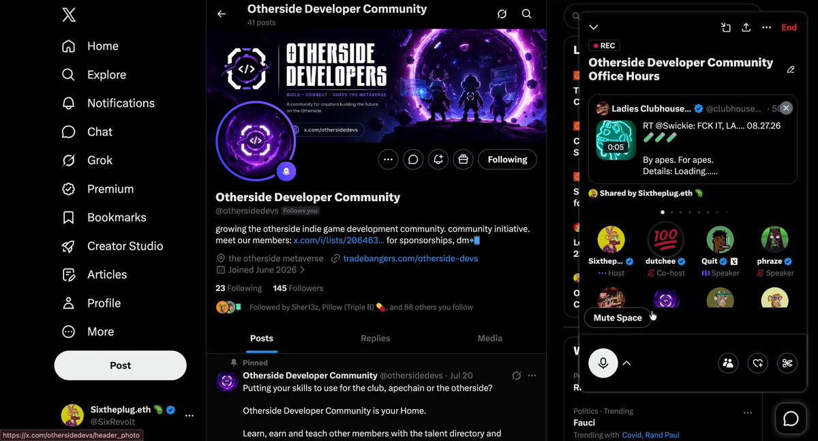This screenshot has width=818, height=441.
Task: Open account menu dots beside Sixtheplug.eth
Action: pyautogui.click(x=190, y=415)
